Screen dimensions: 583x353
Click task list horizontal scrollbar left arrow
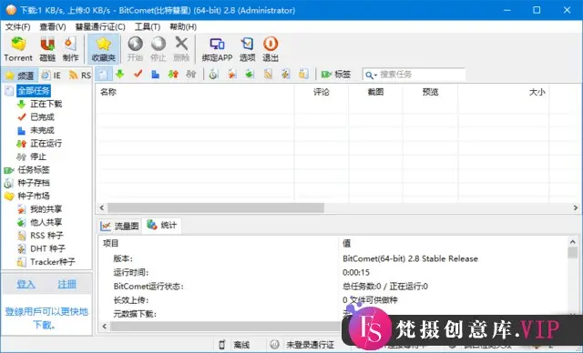pyautogui.click(x=102, y=207)
